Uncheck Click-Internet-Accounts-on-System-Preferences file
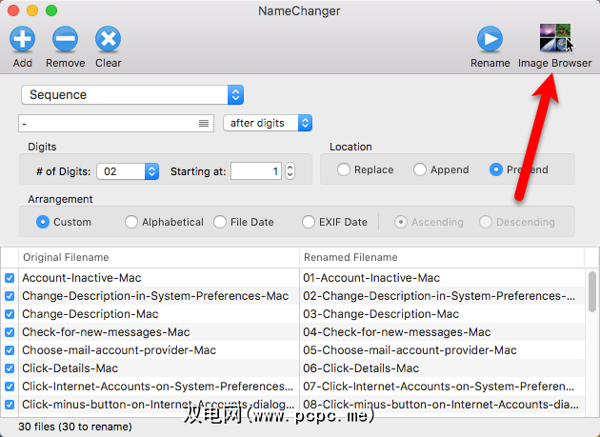600x437 pixels. [x=10, y=387]
